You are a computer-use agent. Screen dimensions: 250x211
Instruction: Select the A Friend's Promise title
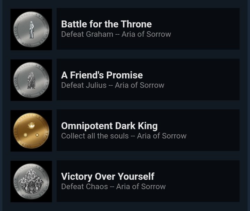click(x=102, y=75)
